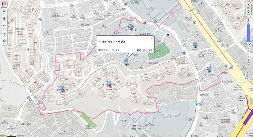Image resolution: width=253 pixels, height=137 pixels.
Task: Open the red search panel button
Action: coord(4,4)
